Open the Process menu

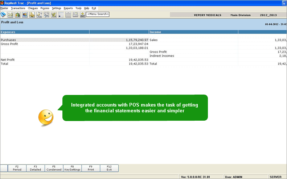pyautogui.click(x=45, y=8)
